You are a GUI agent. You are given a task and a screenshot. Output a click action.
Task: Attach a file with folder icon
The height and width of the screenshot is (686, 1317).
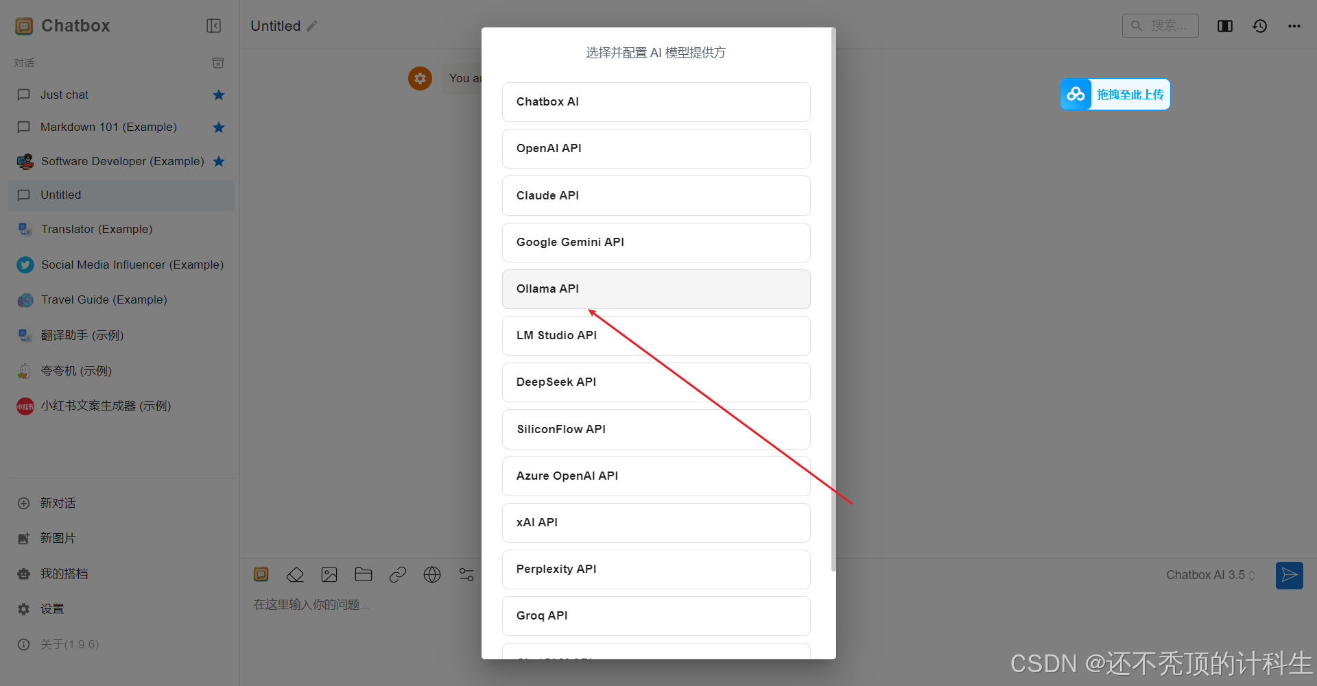tap(364, 574)
